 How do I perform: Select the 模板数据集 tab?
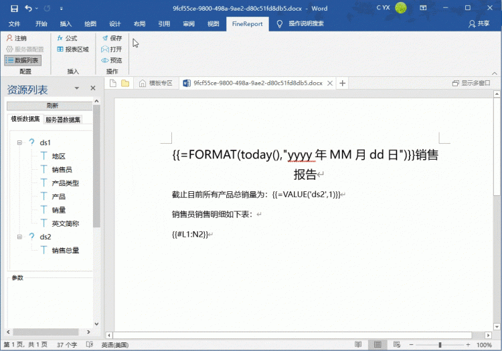click(x=25, y=119)
